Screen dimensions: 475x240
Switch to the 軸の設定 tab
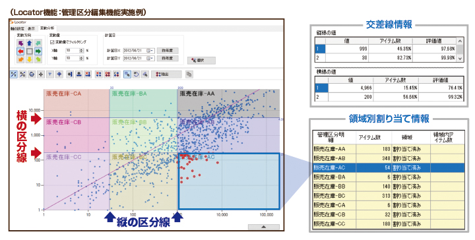[x=18, y=28]
